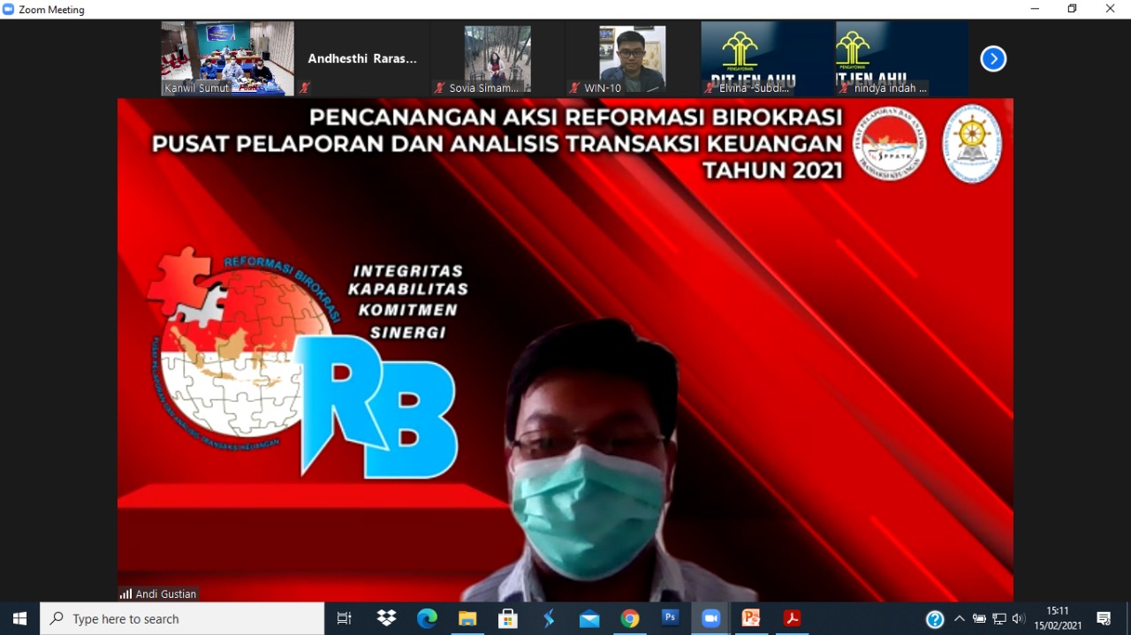Open Microsoft Edge from the taskbar
The width and height of the screenshot is (1131, 635).
[427, 619]
